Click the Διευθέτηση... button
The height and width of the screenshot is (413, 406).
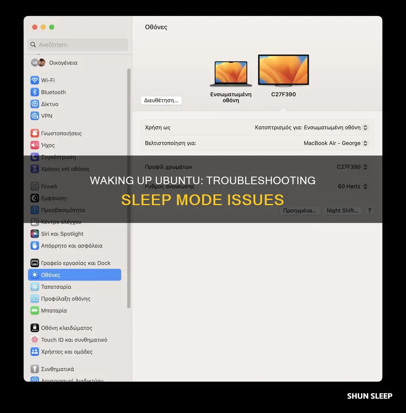point(161,100)
